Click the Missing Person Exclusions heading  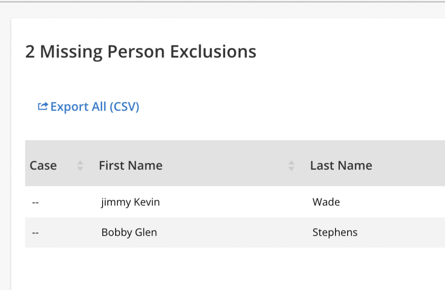click(148, 52)
